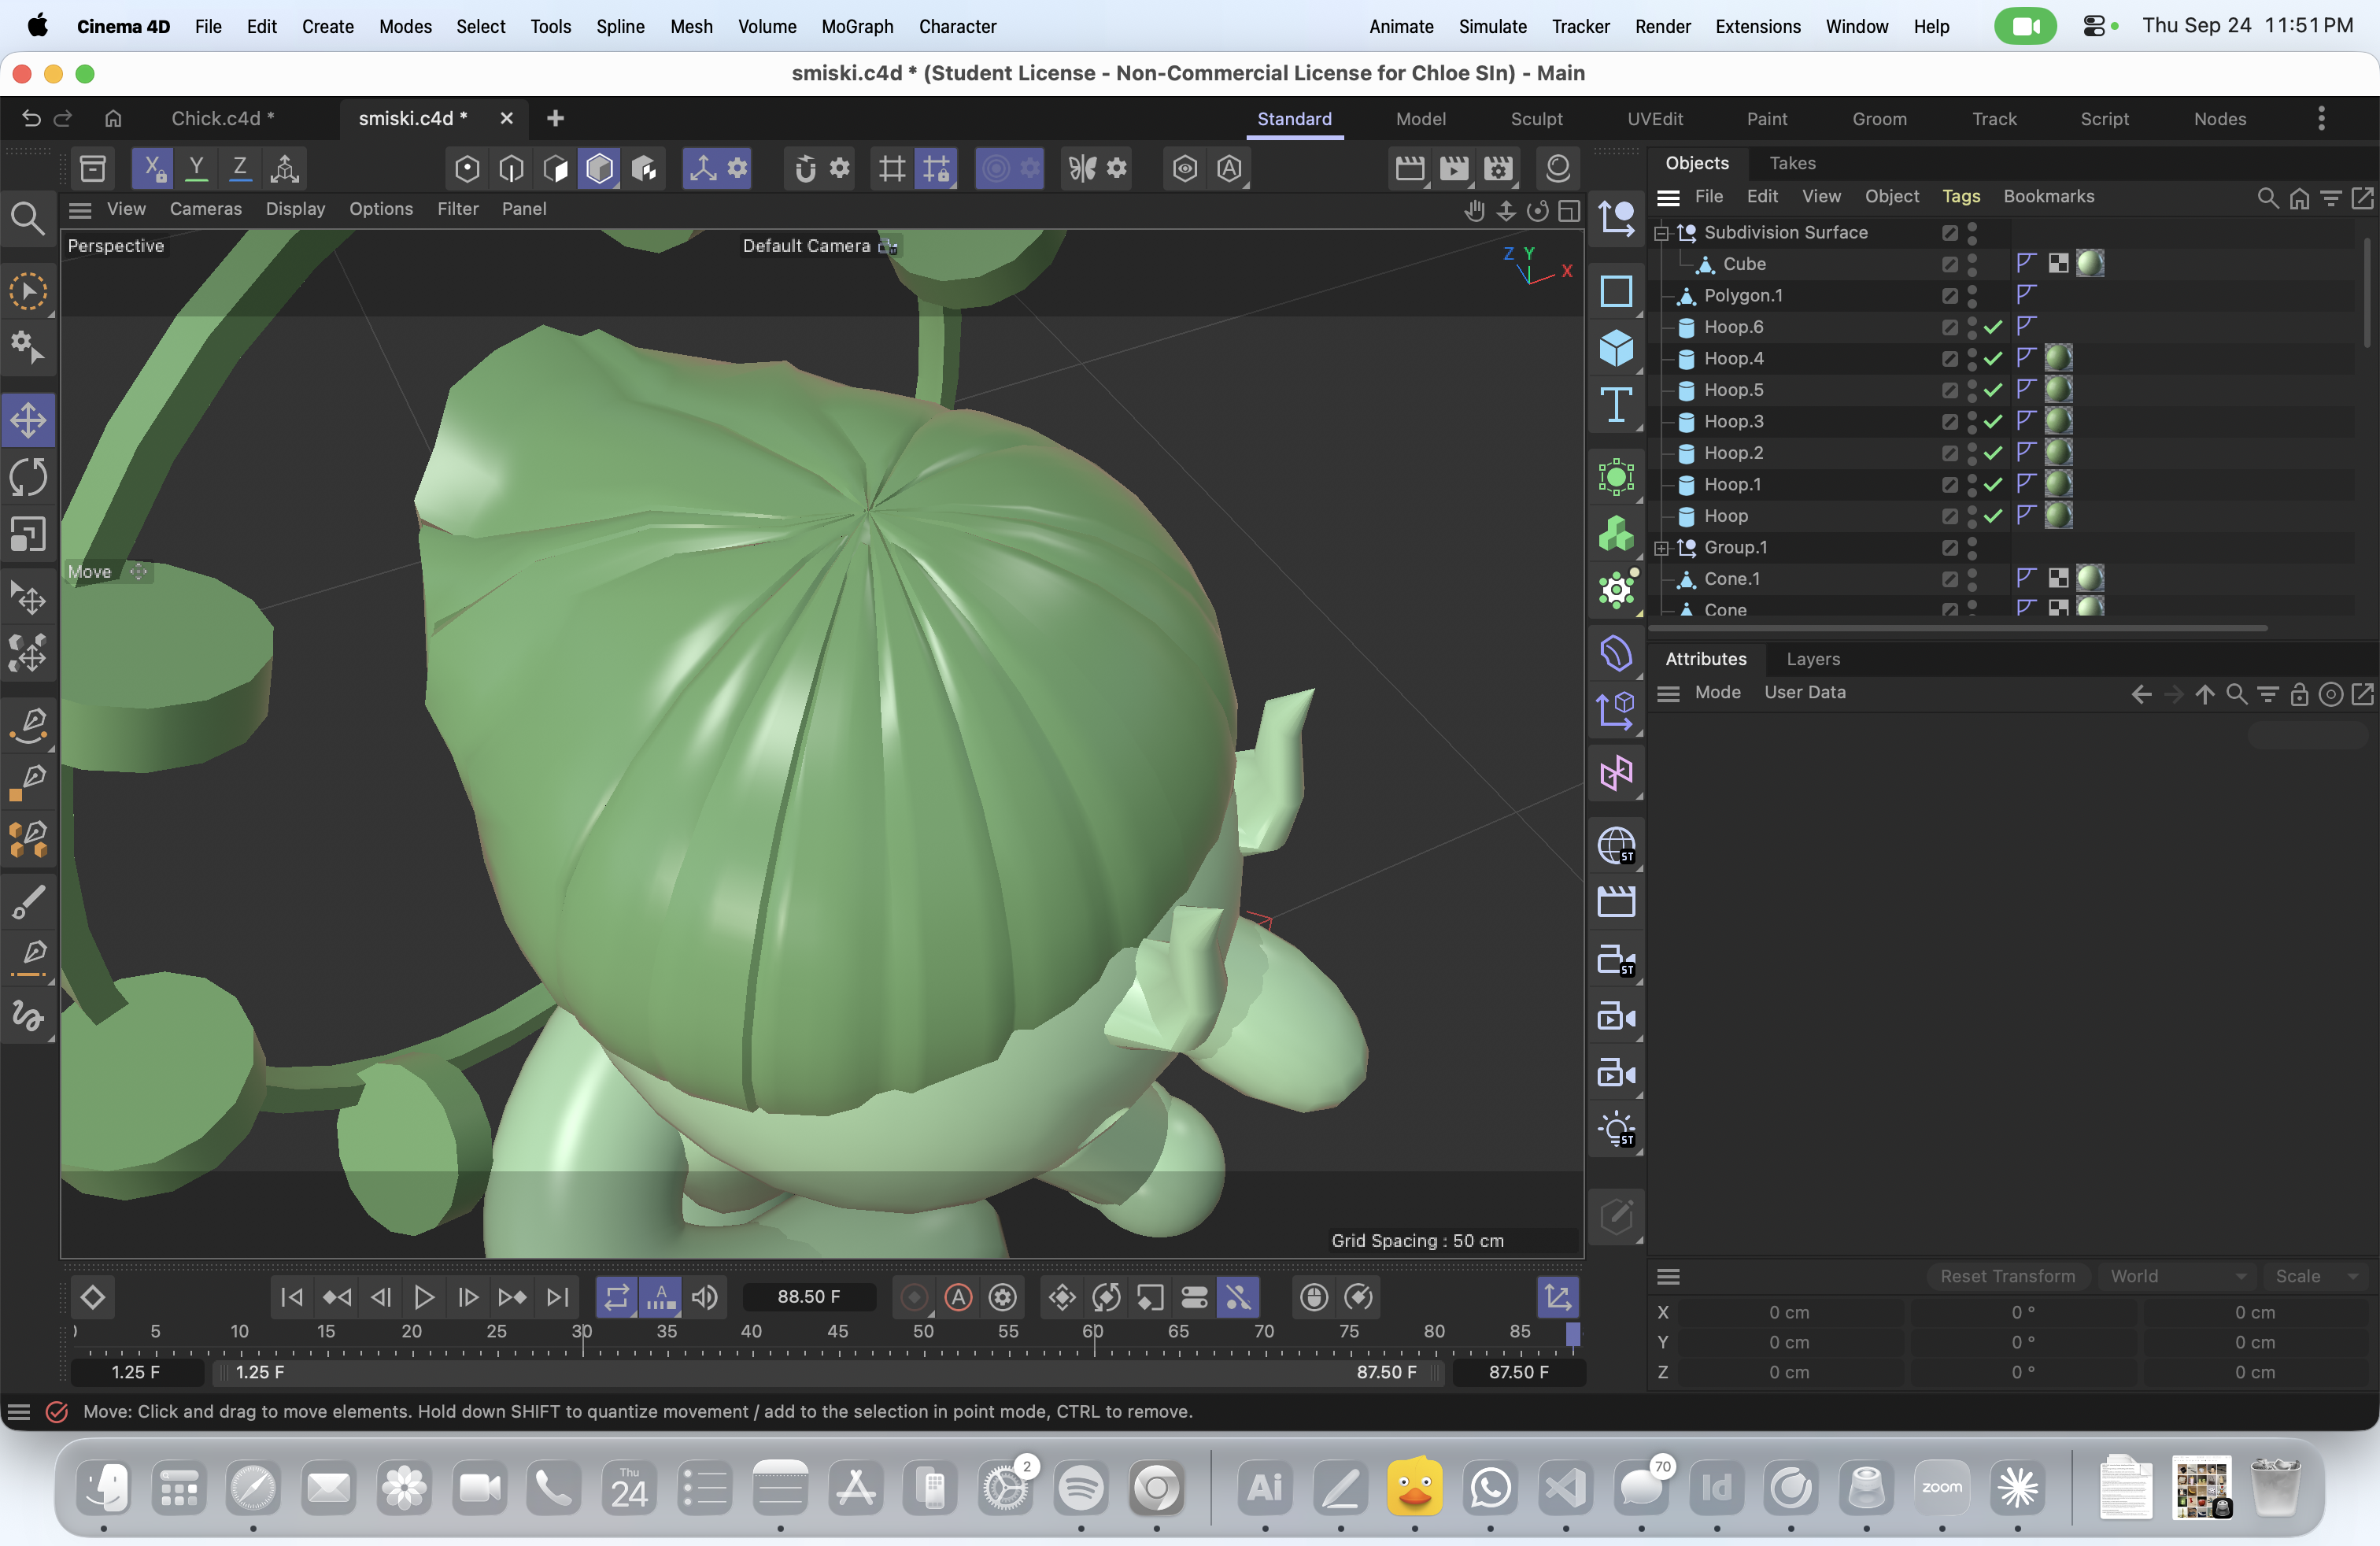
Task: Jump to the end of animation
Action: pyautogui.click(x=557, y=1297)
